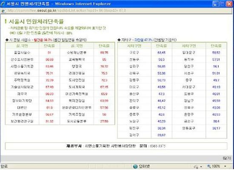
Task: Click the 구로구 district cell
Action: 134,53
